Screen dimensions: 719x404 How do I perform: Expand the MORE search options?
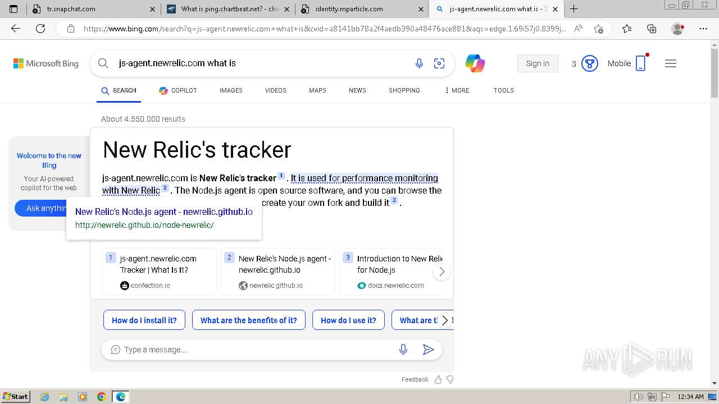pyautogui.click(x=457, y=90)
